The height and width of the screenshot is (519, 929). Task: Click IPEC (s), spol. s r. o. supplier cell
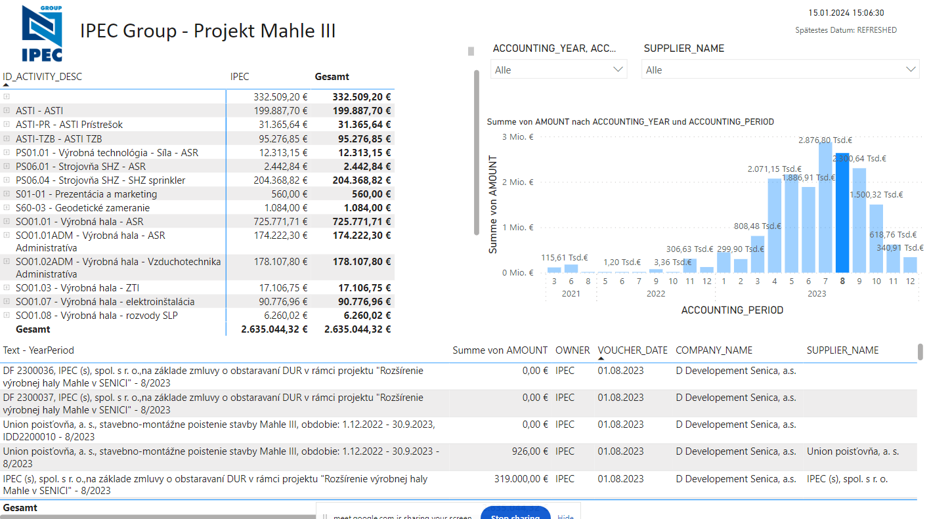(848, 479)
